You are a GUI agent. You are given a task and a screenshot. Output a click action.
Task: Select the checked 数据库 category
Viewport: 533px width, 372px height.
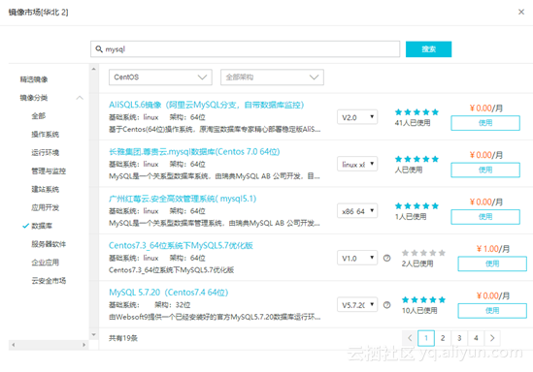42,226
